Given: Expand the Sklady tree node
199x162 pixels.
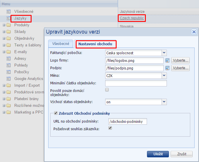Looking at the screenshot, I should [x=4, y=32].
